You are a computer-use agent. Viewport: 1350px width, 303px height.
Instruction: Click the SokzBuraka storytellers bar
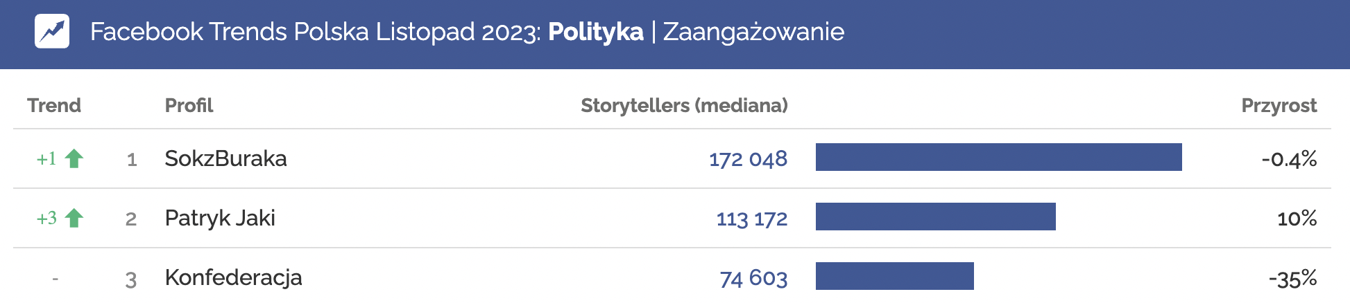(998, 157)
